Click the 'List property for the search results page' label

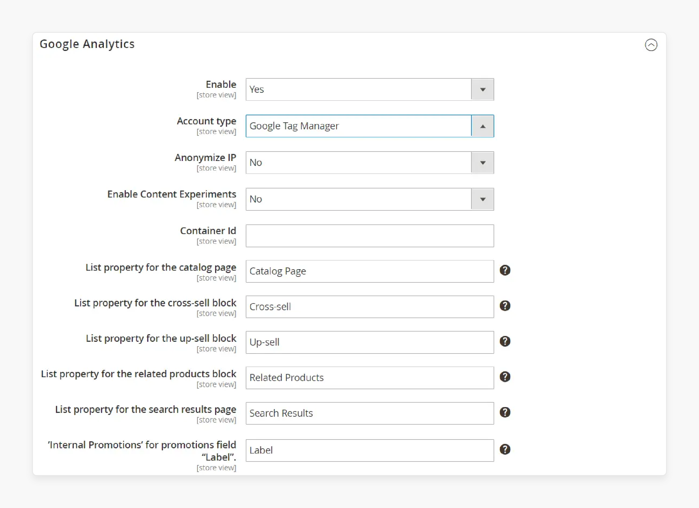(146, 409)
